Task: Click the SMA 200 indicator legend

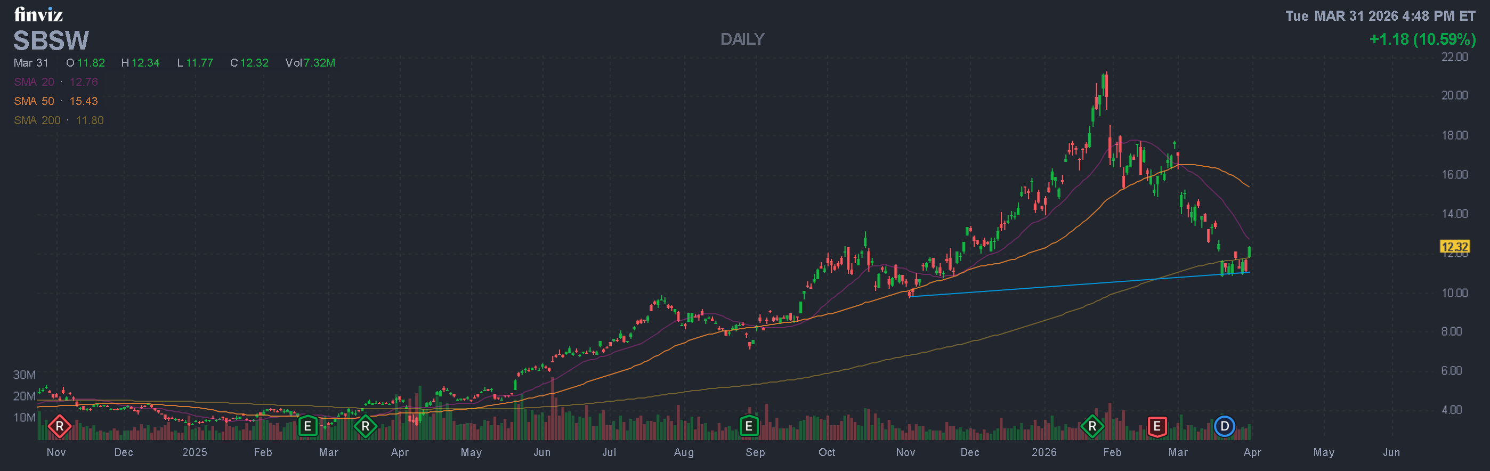Action: (59, 120)
